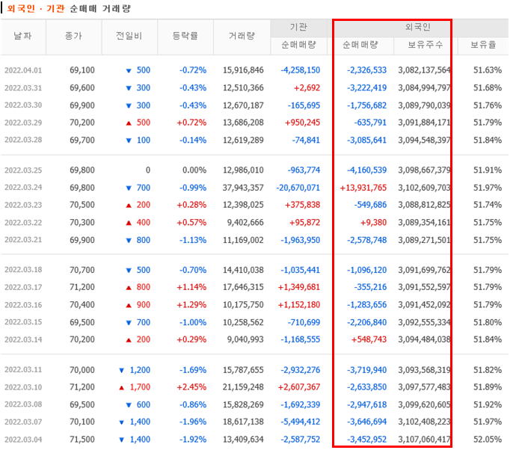Click change rate 0.00%
Viewport: 516px width, 456px height.
pos(194,170)
